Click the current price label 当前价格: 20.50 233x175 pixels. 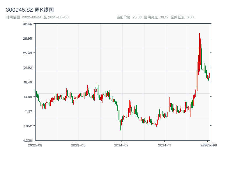[x=129, y=17]
